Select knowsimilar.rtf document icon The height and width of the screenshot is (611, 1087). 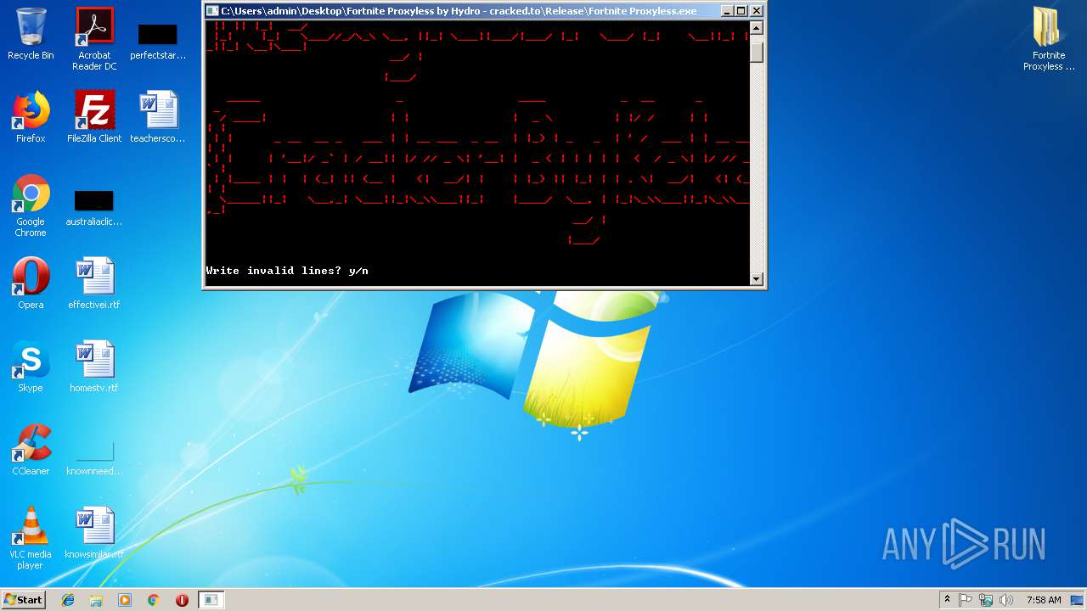point(94,533)
